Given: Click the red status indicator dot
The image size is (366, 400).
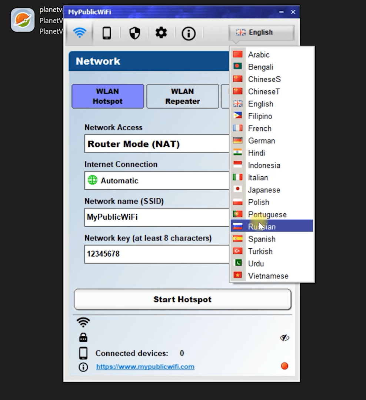Looking at the screenshot, I should pyautogui.click(x=285, y=366).
